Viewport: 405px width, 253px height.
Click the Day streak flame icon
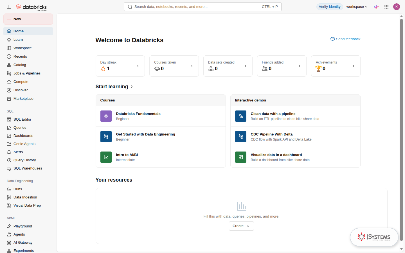click(103, 69)
